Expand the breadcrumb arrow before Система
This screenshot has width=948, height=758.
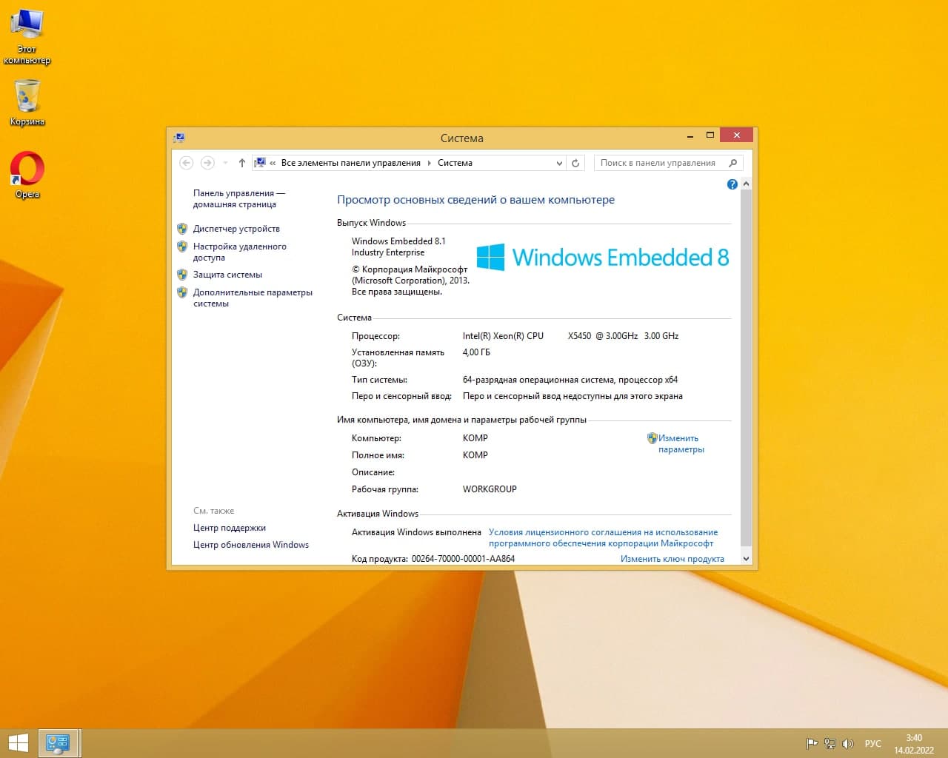[429, 163]
